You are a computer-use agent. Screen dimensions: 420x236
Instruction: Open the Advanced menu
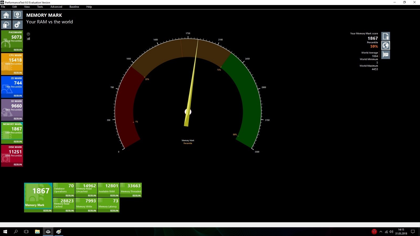(56, 7)
